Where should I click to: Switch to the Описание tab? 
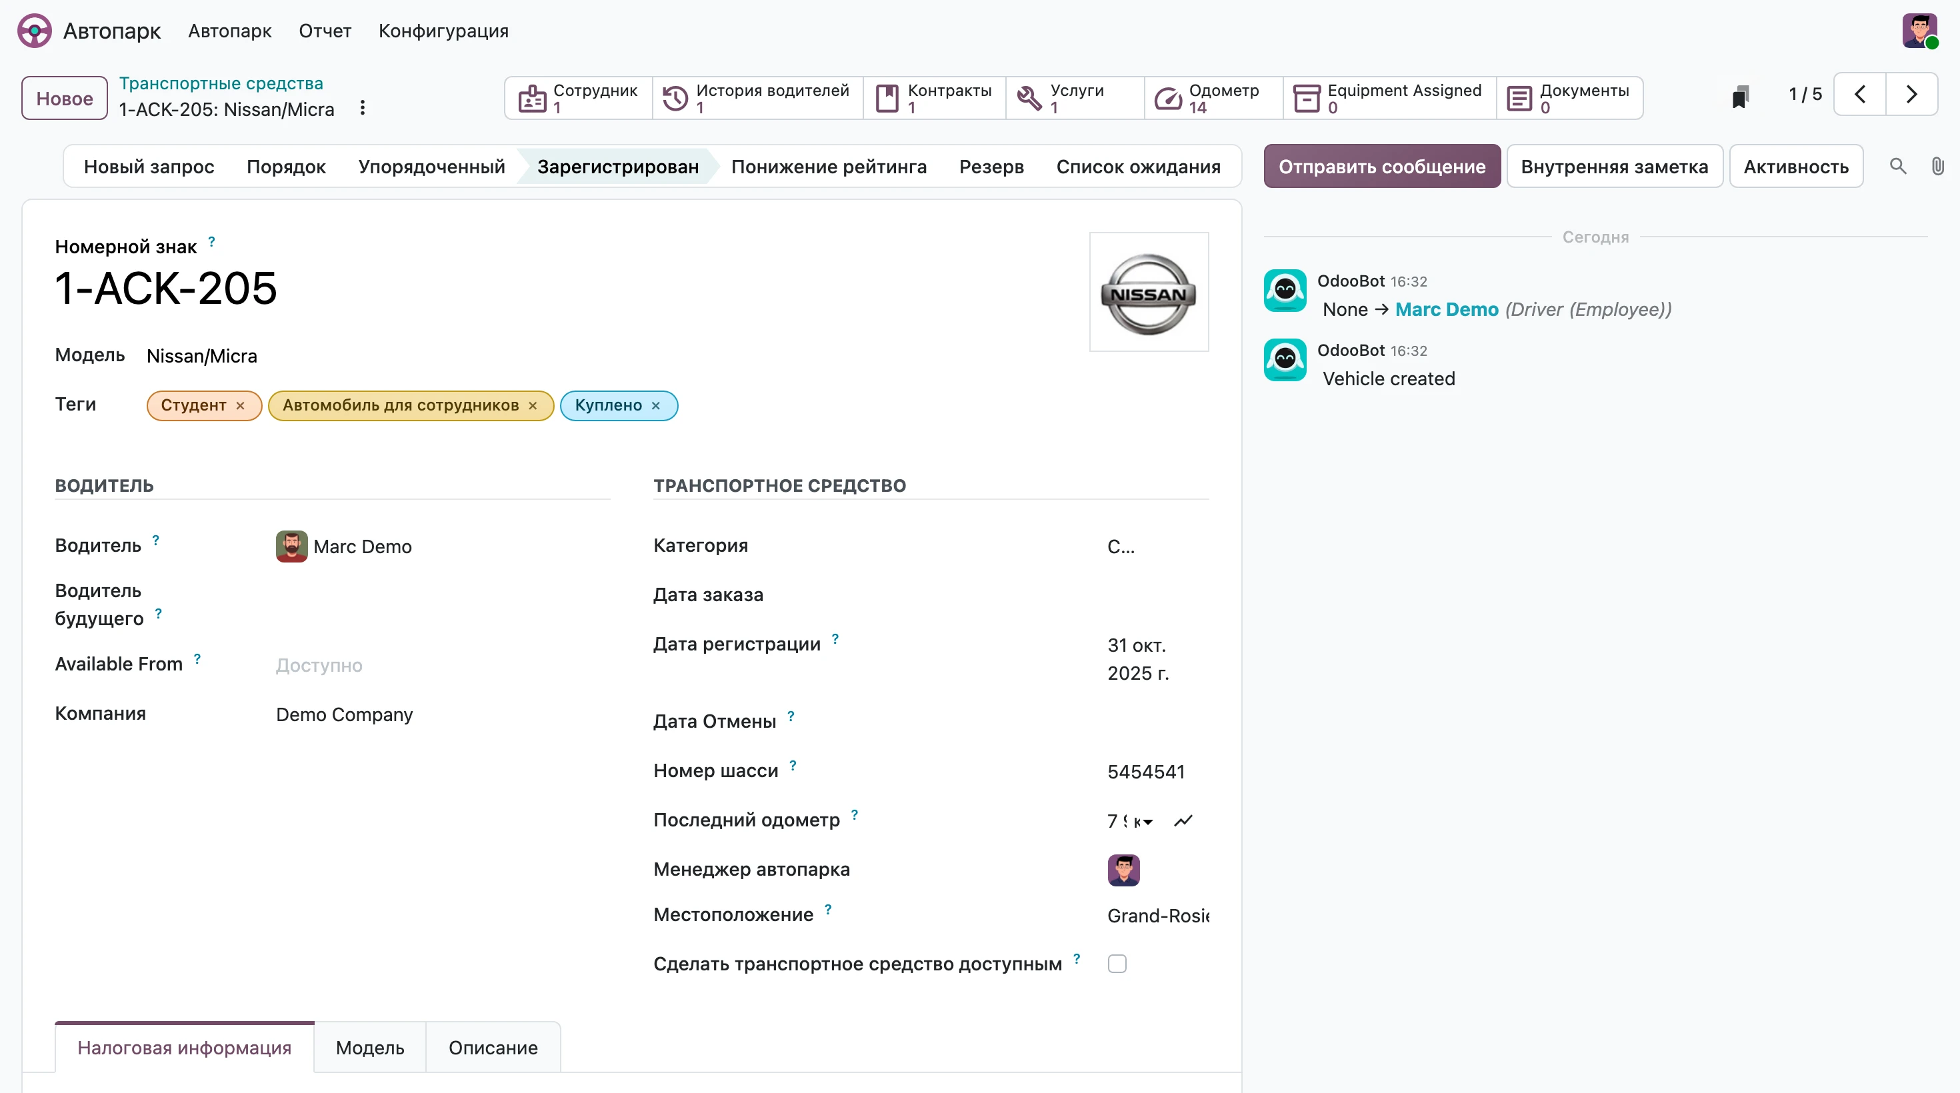[x=493, y=1048]
